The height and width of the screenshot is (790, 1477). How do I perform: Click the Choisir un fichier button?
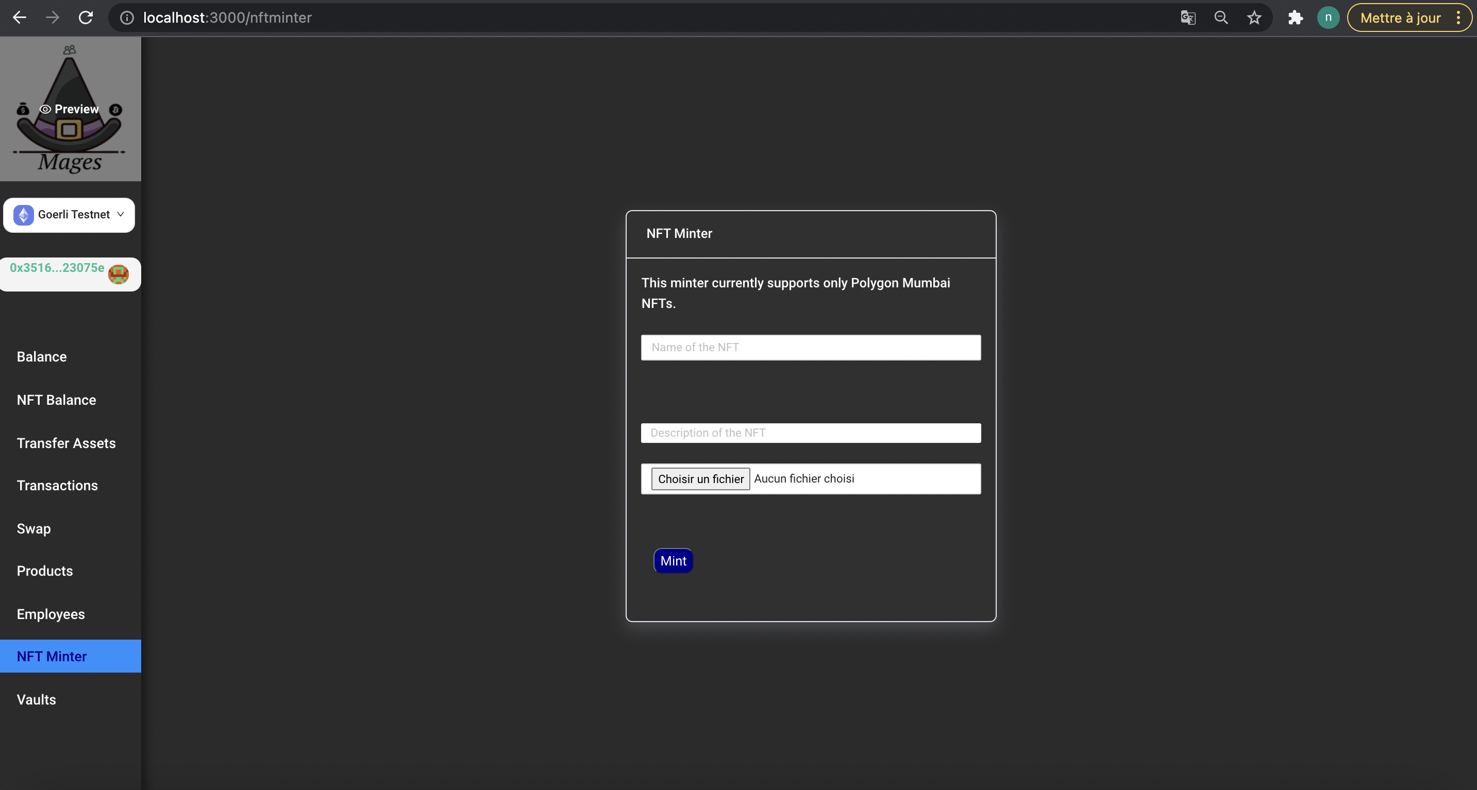click(x=700, y=479)
